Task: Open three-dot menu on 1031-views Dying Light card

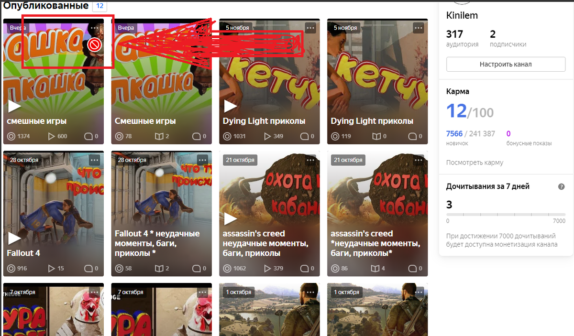Action: coord(310,28)
